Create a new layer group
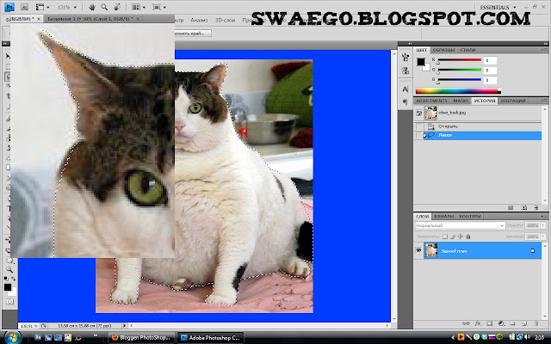Screen dimensions: 551x344 [513, 323]
